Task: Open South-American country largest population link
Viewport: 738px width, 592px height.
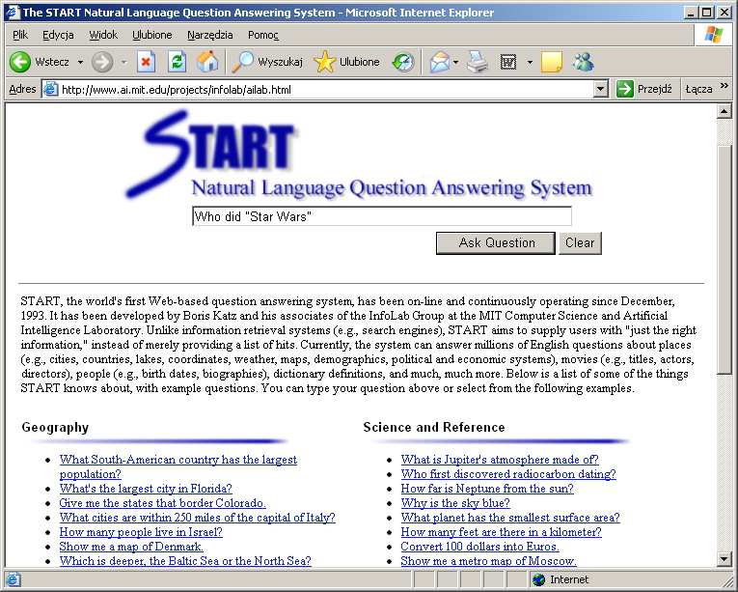Action: [178, 466]
